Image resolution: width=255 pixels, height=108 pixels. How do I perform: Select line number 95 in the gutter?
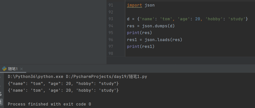[111, 33]
